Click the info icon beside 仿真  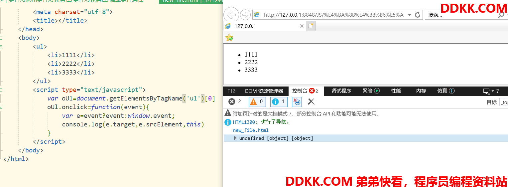coord(452,91)
